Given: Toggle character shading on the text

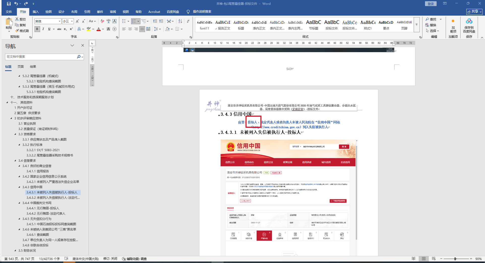Looking at the screenshot, I should (x=108, y=29).
